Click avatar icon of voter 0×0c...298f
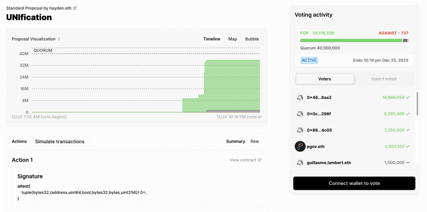 click(300, 114)
